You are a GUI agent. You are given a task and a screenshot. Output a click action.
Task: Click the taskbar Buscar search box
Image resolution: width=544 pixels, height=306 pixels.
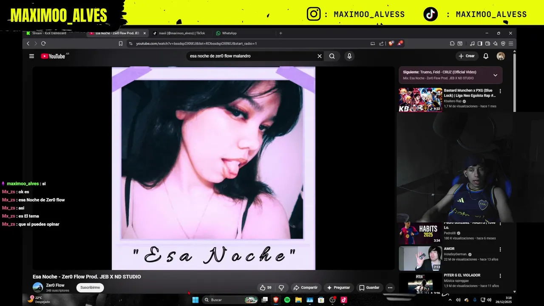point(231,300)
